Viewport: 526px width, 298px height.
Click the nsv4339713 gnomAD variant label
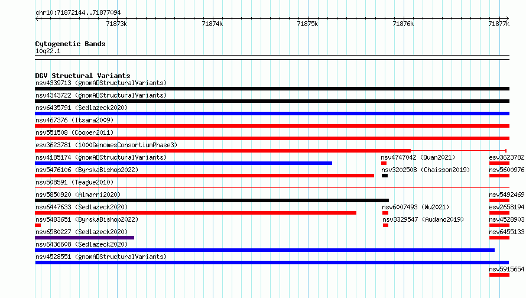pos(101,83)
